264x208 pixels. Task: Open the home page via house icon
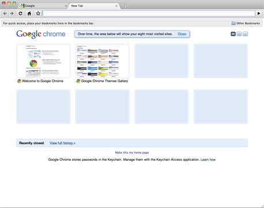coord(29,13)
